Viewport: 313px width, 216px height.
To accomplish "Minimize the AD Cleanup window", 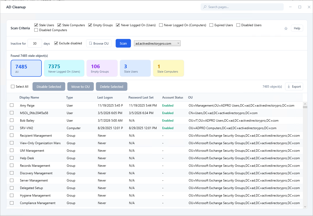I will (x=290, y=7).
